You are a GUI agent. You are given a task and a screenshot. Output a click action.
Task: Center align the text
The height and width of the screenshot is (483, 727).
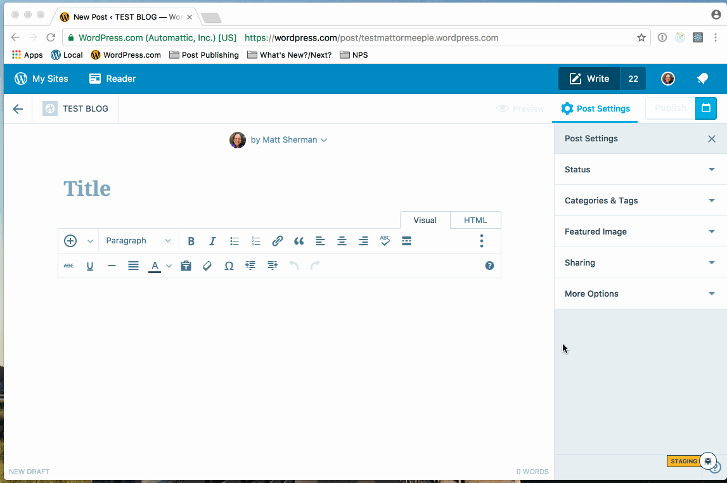(342, 241)
